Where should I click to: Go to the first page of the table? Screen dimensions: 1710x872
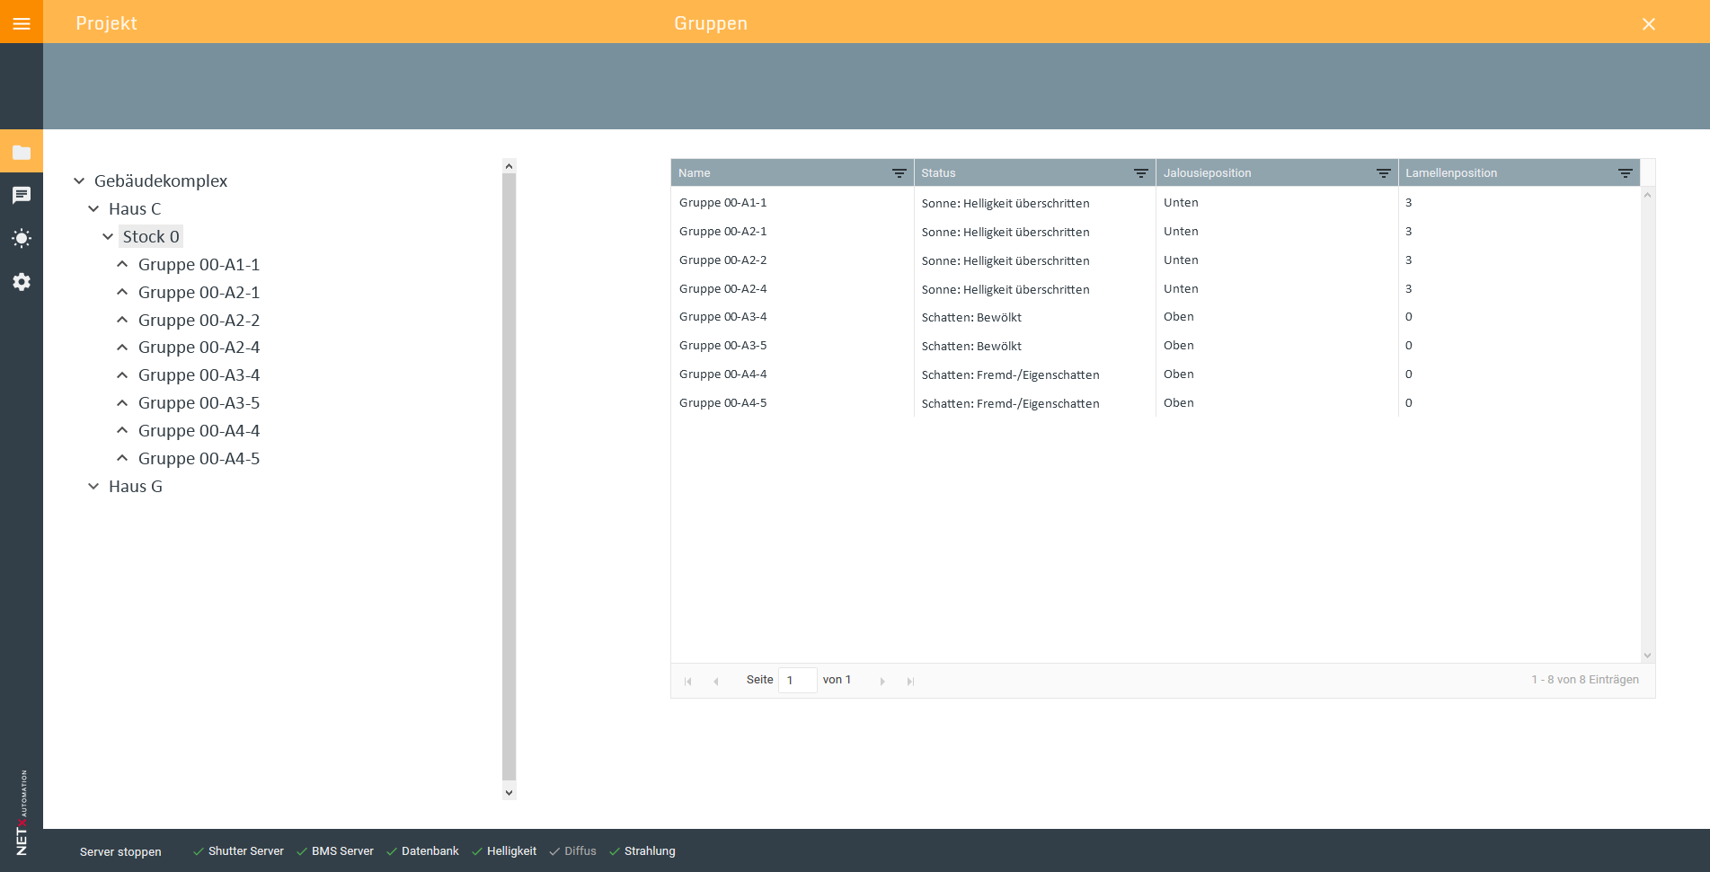tap(688, 682)
